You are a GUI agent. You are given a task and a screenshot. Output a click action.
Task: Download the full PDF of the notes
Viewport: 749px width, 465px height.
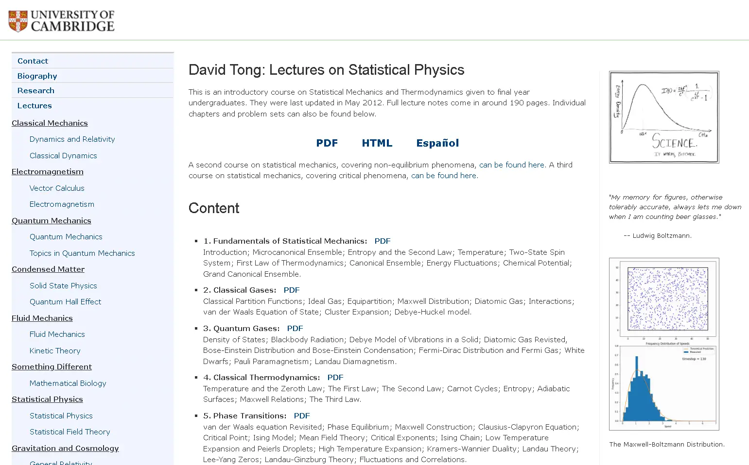pos(327,143)
